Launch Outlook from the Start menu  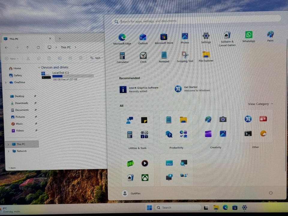143,39
